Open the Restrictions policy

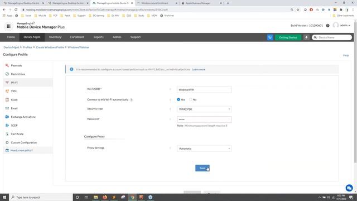(x=18, y=74)
